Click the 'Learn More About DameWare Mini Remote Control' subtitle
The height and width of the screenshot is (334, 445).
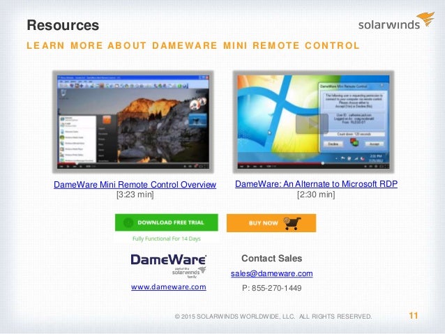point(193,45)
